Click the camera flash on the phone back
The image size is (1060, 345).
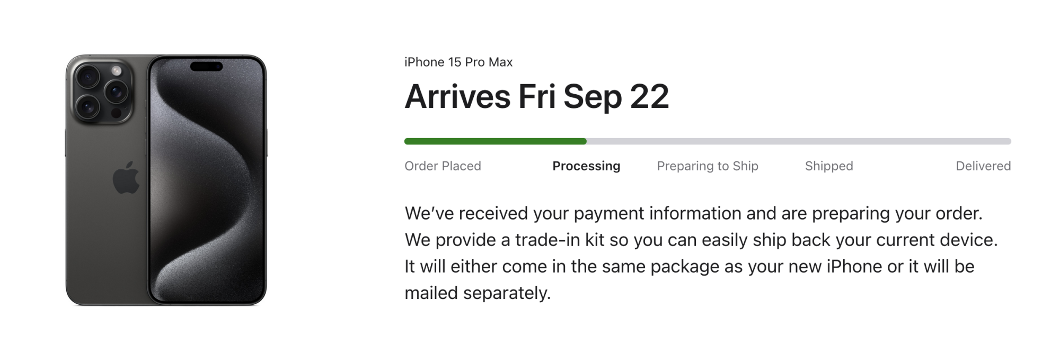click(117, 71)
